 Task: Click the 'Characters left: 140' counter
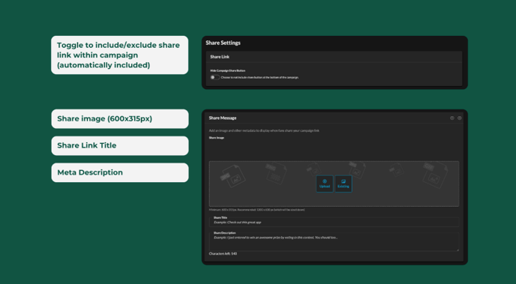coord(223,254)
